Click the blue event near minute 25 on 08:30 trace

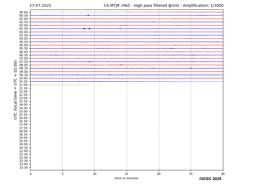pyautogui.click(x=191, y=68)
